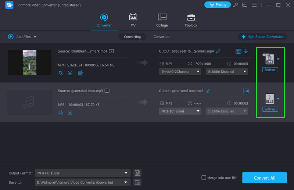Open the hamburger menu
The width and height of the screenshot is (294, 190).
click(254, 5)
